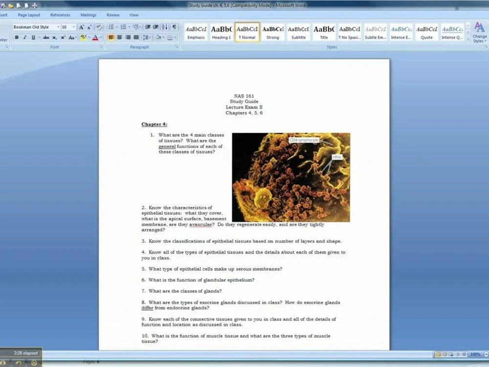Click the 100% zoom level
This screenshot has width=489, height=367.
click(x=475, y=354)
